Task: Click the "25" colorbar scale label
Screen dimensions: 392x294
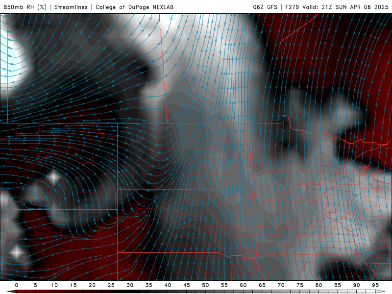Action: tap(111, 285)
